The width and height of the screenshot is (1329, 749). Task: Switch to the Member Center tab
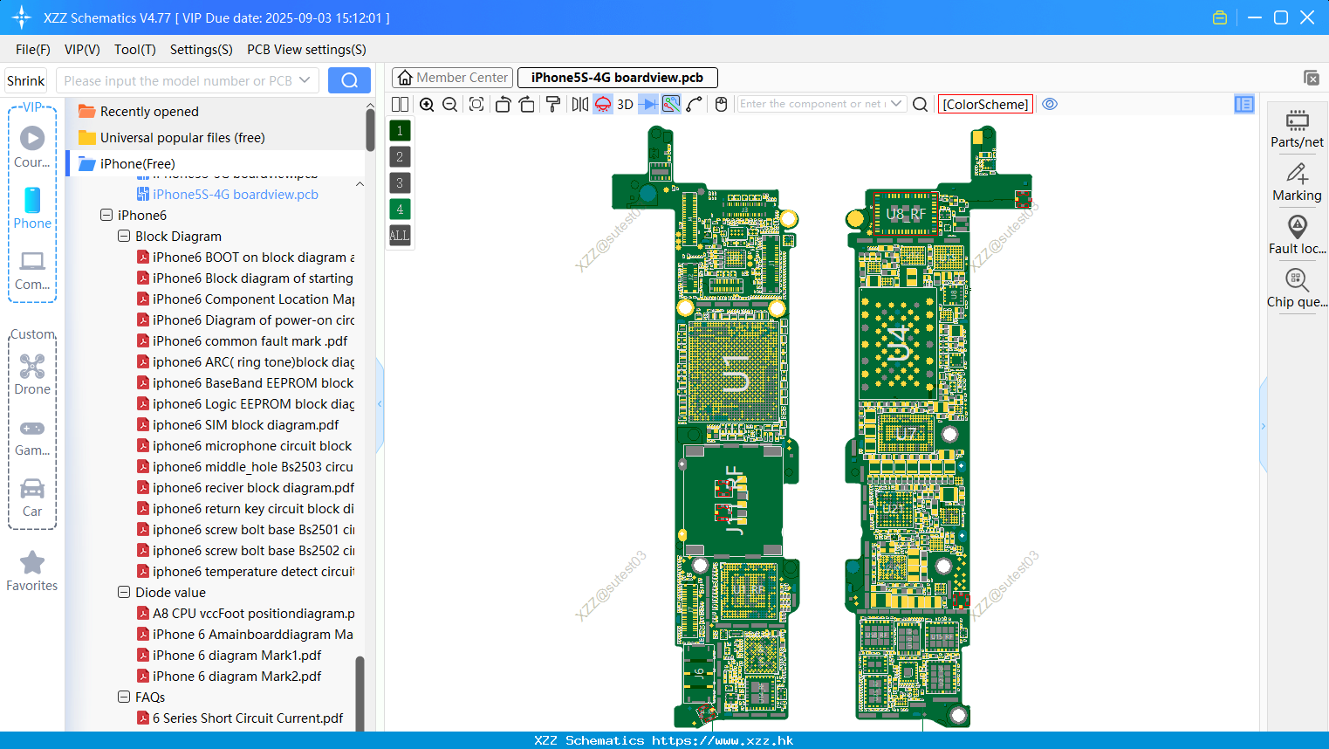point(452,78)
